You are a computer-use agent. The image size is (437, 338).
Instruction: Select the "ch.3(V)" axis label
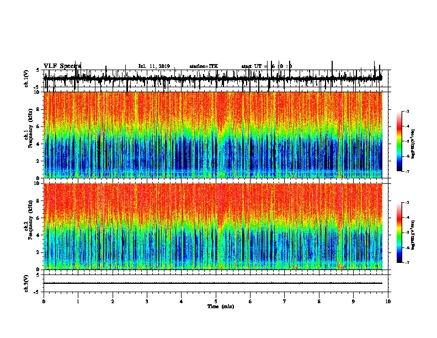[26, 283]
